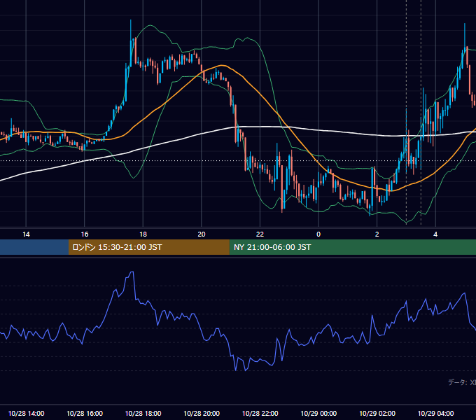Click the 10/28 22:00 timestamp label
Image resolution: width=476 pixels, height=420 pixels.
tap(260, 413)
